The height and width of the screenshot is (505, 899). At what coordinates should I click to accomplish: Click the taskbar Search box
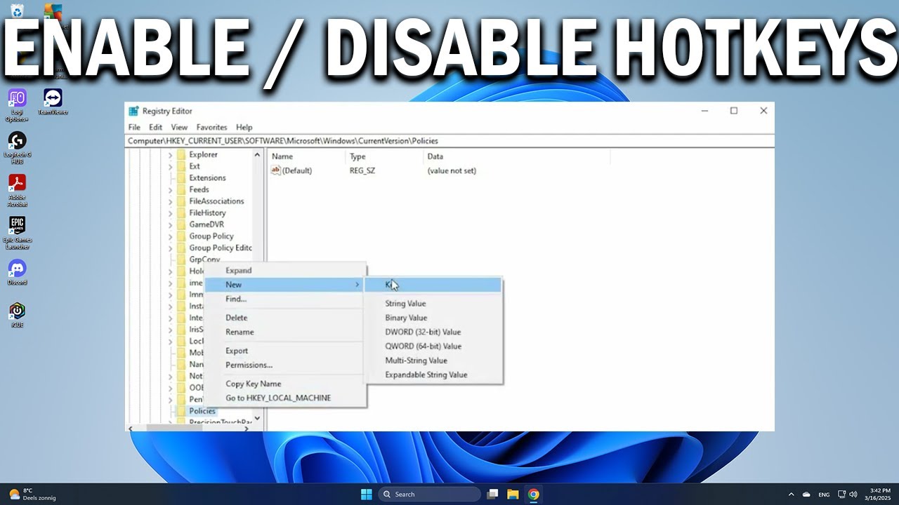[x=429, y=494]
